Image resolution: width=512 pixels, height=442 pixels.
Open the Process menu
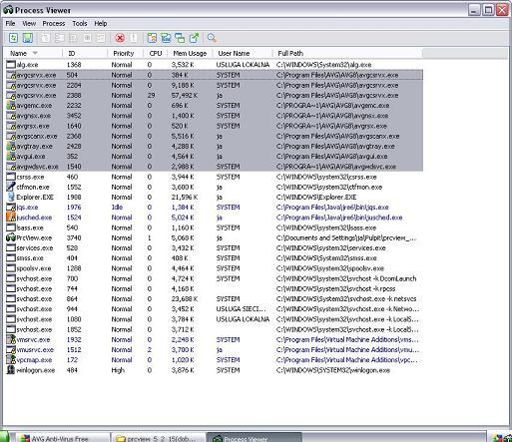tap(54, 23)
